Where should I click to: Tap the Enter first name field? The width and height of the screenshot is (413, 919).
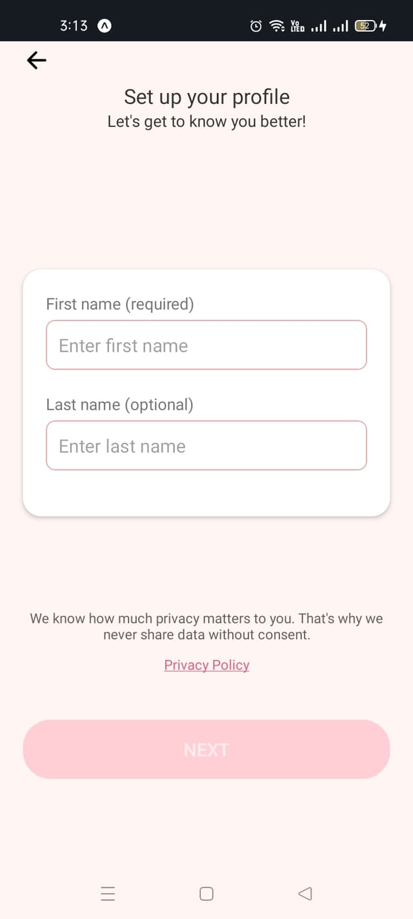pyautogui.click(x=206, y=345)
